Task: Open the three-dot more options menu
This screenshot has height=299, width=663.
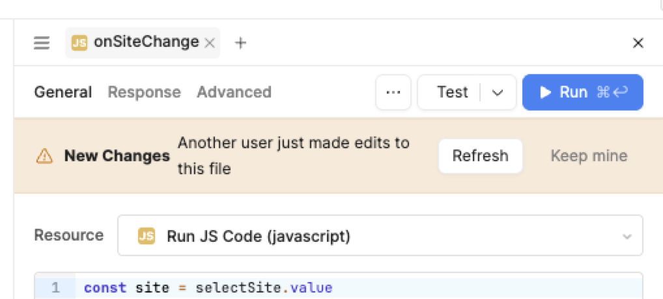Action: click(393, 92)
